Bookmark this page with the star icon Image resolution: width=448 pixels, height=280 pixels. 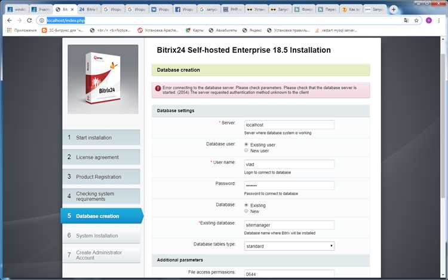point(416,20)
